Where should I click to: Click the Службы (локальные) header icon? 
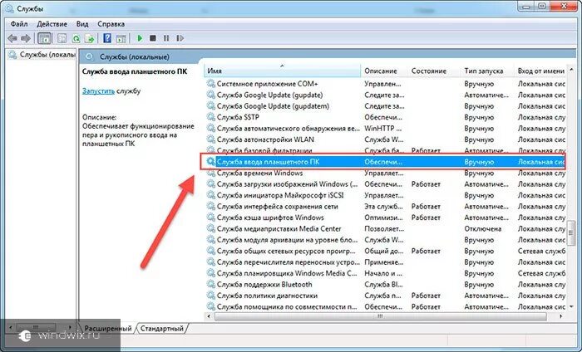(x=89, y=56)
